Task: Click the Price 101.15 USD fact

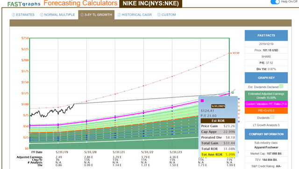Action: click(266, 50)
